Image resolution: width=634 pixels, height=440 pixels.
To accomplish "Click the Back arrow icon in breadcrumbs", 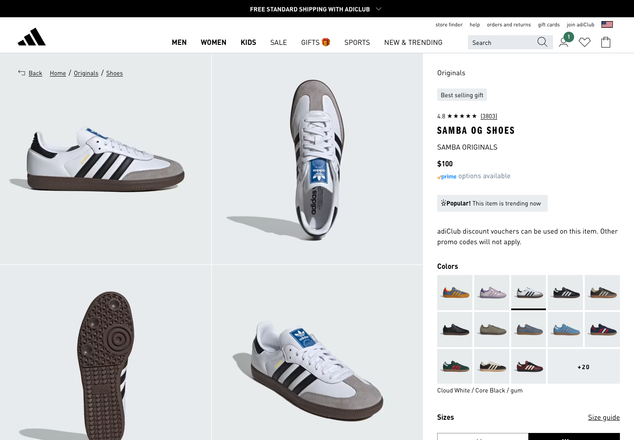I will point(22,73).
